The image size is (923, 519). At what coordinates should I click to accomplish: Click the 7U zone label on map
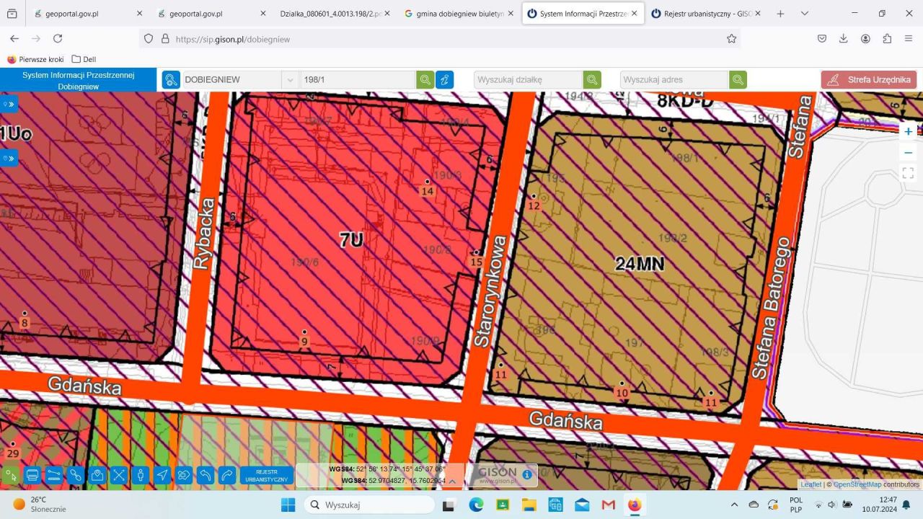point(351,241)
